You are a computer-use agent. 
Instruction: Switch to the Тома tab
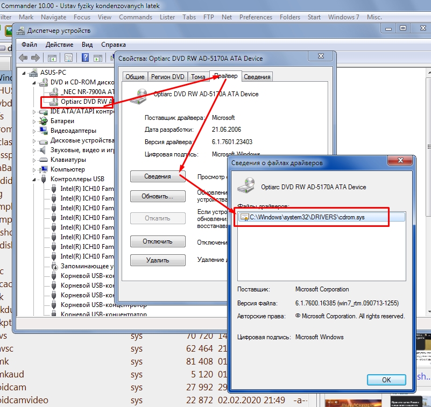tap(198, 77)
